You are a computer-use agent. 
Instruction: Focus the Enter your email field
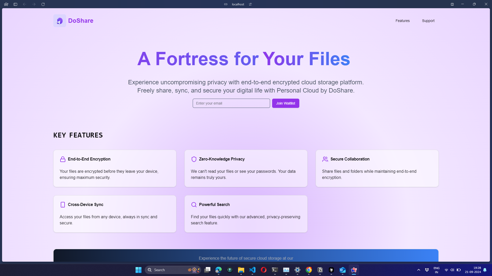231,103
